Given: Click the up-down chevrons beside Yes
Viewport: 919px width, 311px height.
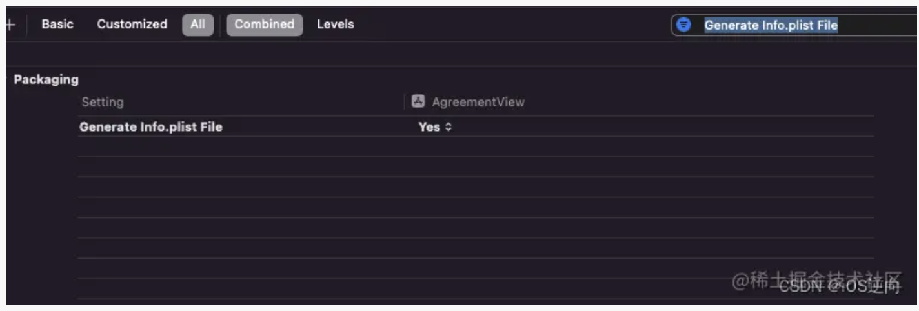Looking at the screenshot, I should (x=449, y=127).
